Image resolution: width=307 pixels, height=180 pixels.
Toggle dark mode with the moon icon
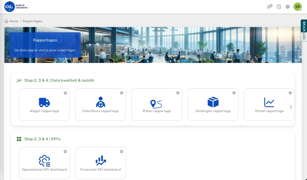279,7
